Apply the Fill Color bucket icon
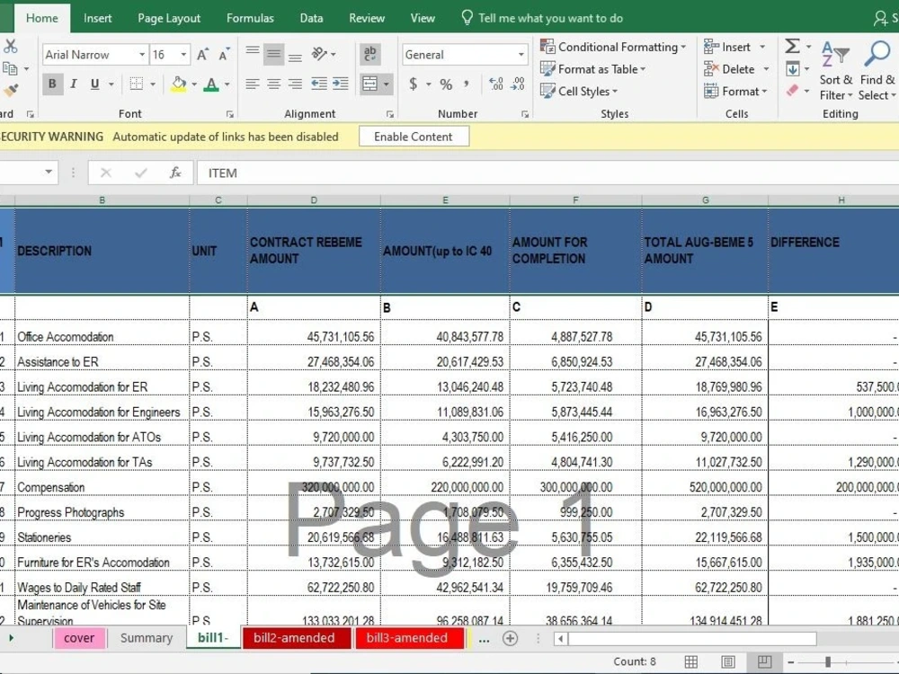The width and height of the screenshot is (899, 674). [x=179, y=84]
